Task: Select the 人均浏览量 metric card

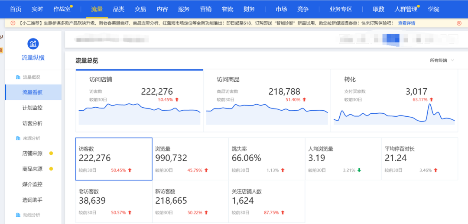Action: [x=343, y=159]
